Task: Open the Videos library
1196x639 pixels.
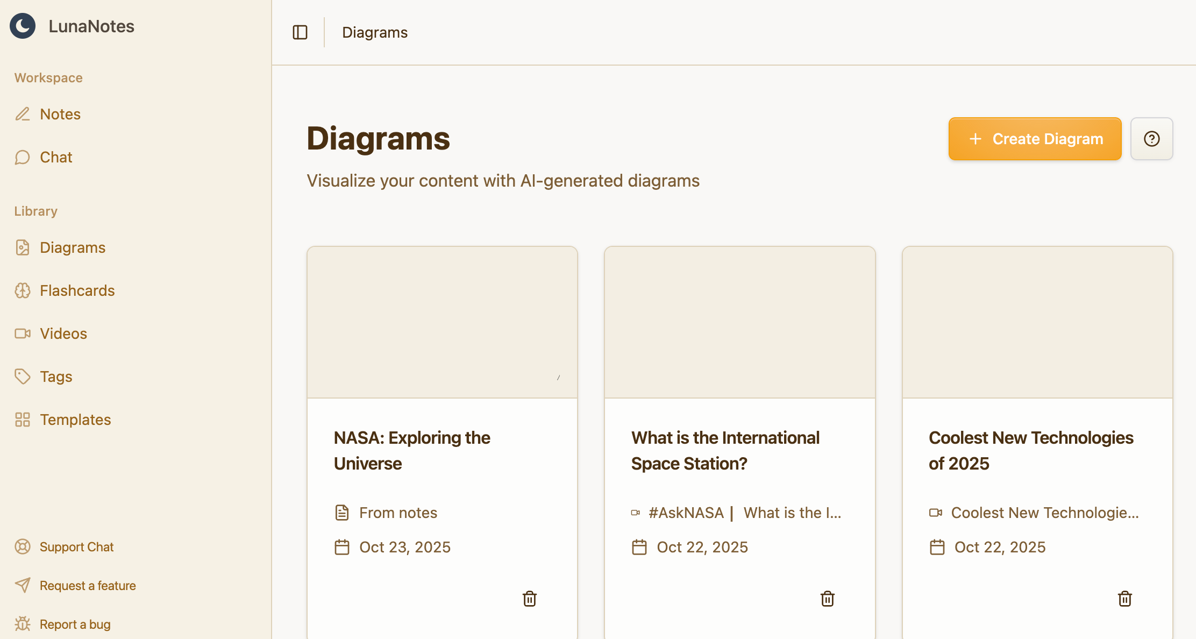Action: tap(63, 333)
